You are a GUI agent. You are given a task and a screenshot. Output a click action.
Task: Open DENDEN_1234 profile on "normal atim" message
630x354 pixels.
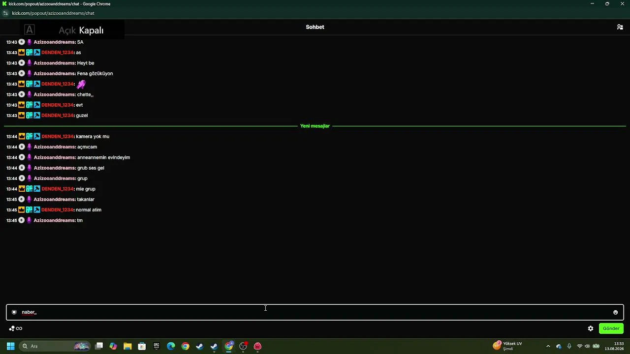(58, 210)
